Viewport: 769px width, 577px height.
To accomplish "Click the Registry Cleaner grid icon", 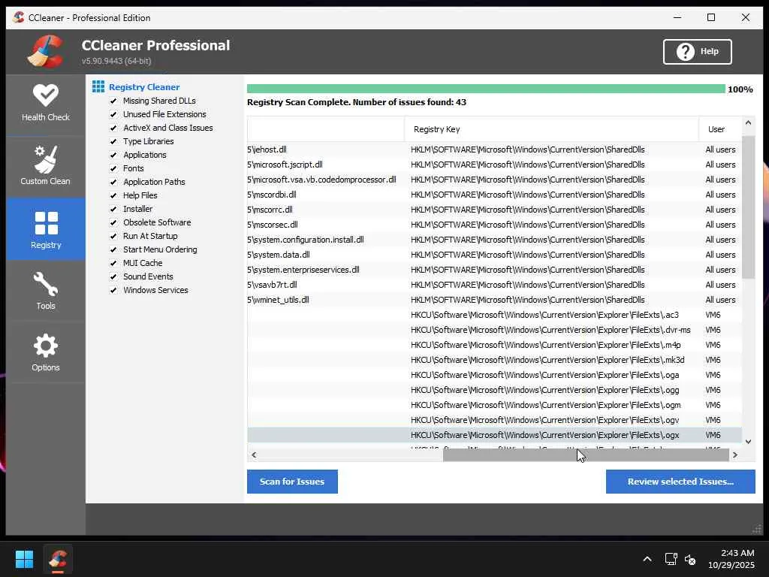I will coord(98,87).
